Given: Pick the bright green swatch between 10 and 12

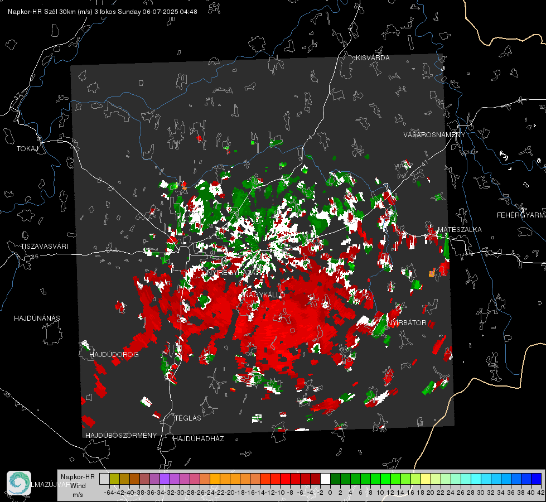Looking at the screenshot, I should click(385, 479).
